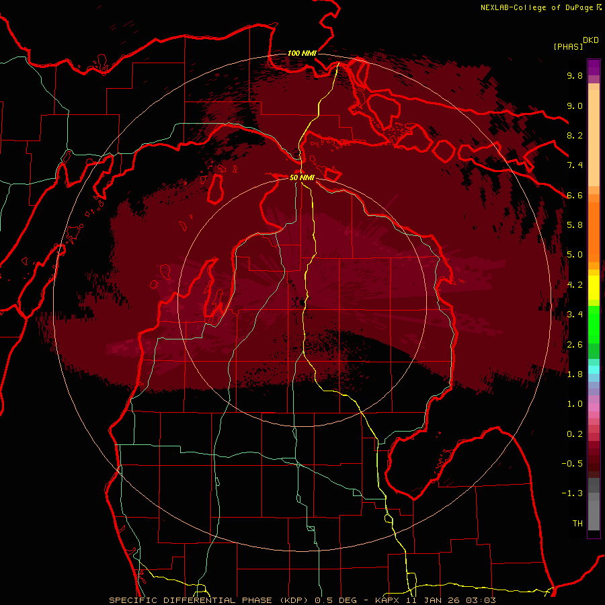The image size is (605, 605).
Task: Click the 4.2 scale value
Action: (575, 285)
